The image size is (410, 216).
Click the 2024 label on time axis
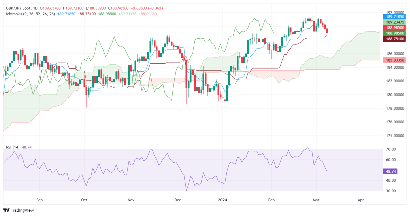(x=222, y=200)
